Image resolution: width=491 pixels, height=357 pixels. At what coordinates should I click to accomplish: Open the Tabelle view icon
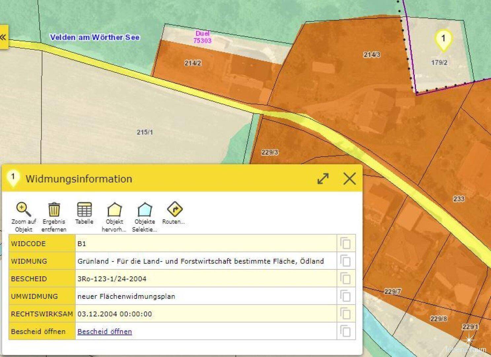click(84, 209)
